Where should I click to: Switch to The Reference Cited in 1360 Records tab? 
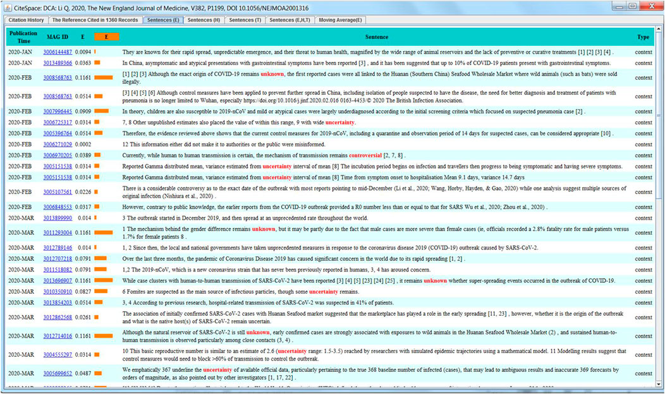click(x=95, y=20)
